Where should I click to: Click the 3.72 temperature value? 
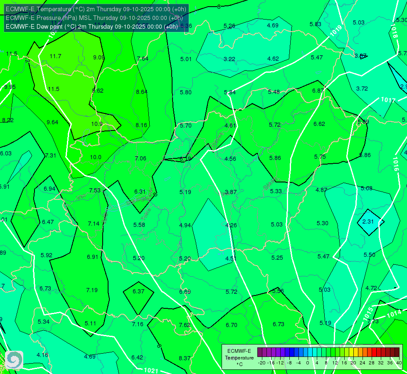[362, 89]
